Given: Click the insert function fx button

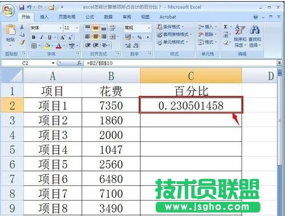Looking at the screenshot, I should pos(79,63).
